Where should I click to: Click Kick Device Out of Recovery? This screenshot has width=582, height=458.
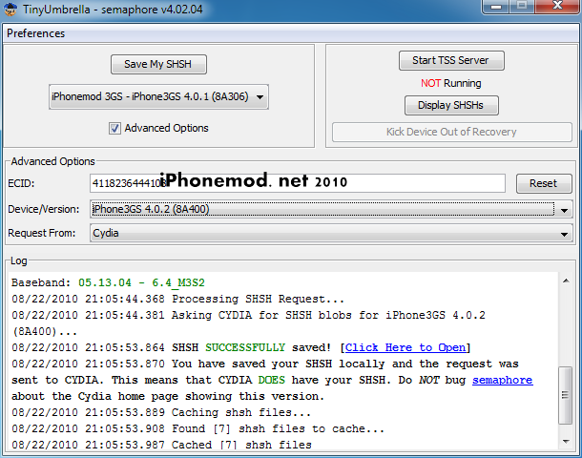(451, 132)
